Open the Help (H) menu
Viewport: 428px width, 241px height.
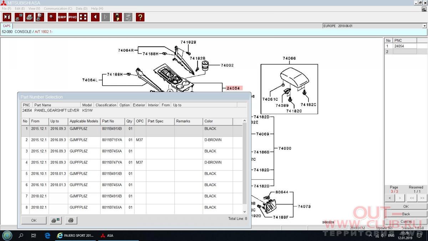[x=97, y=9]
